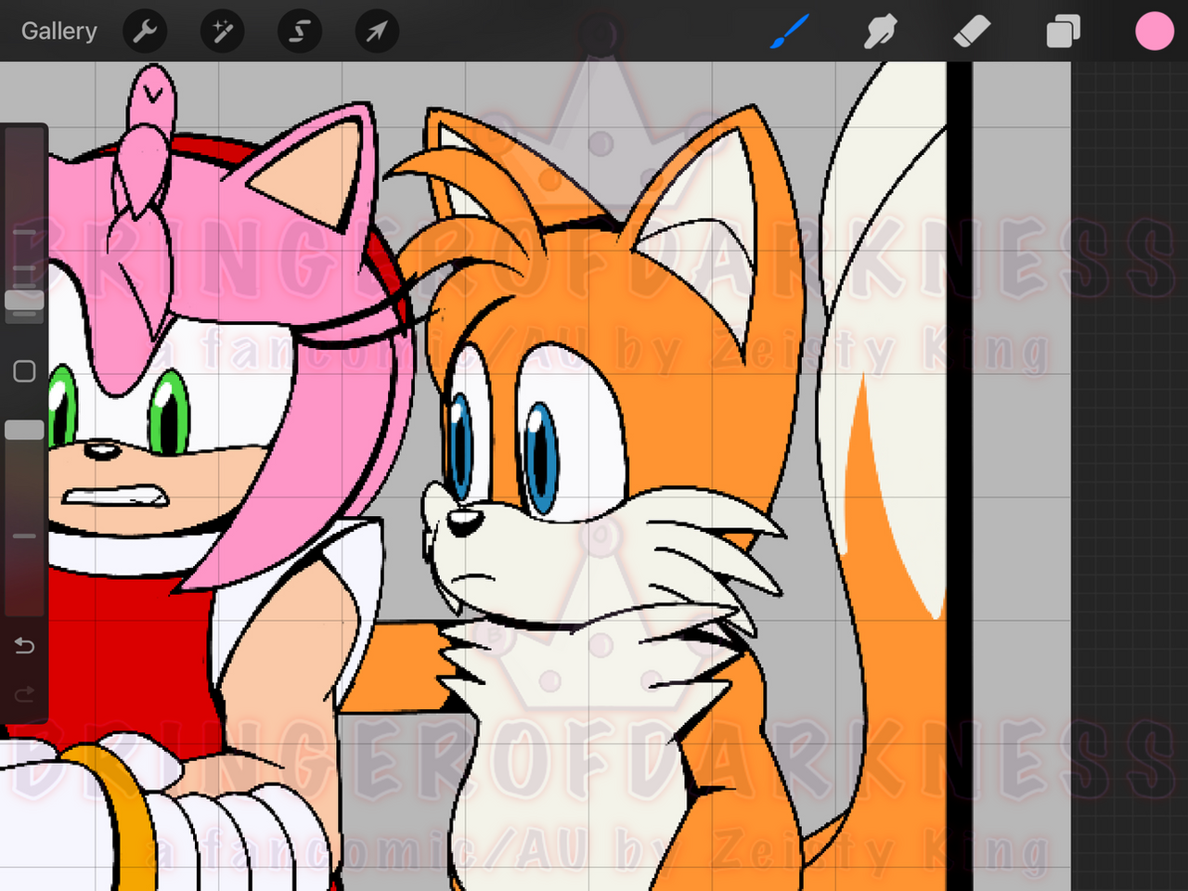Open the pink active color picker

pyautogui.click(x=1154, y=32)
